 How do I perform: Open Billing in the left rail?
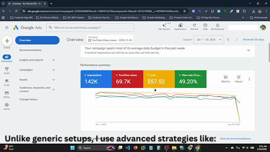7,94
